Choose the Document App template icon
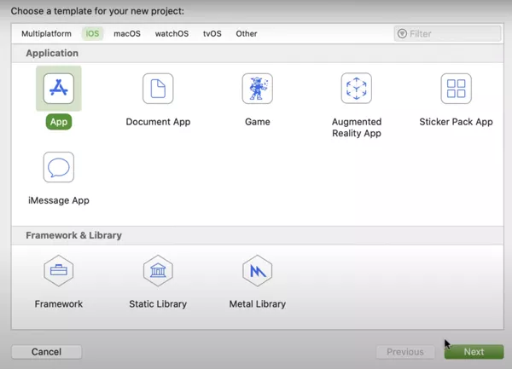 pos(158,89)
